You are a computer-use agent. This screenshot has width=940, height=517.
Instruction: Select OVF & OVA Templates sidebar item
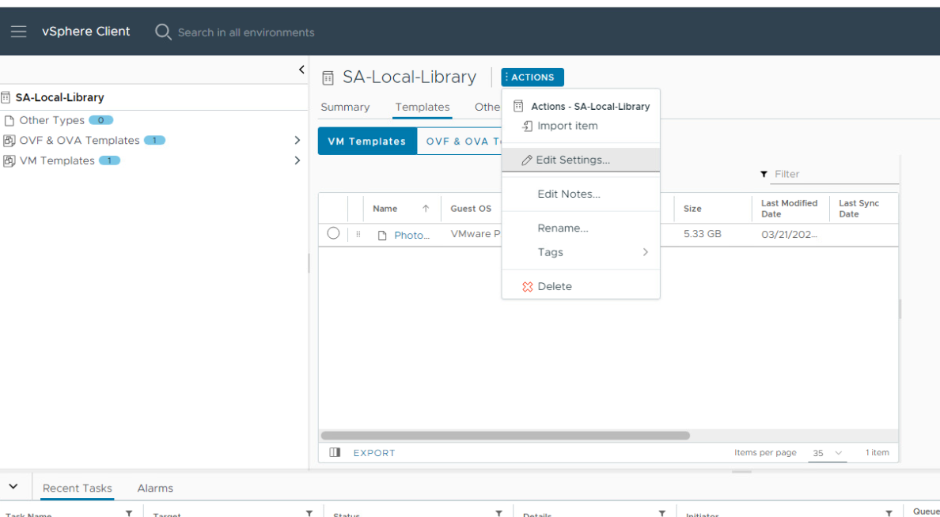pos(79,141)
